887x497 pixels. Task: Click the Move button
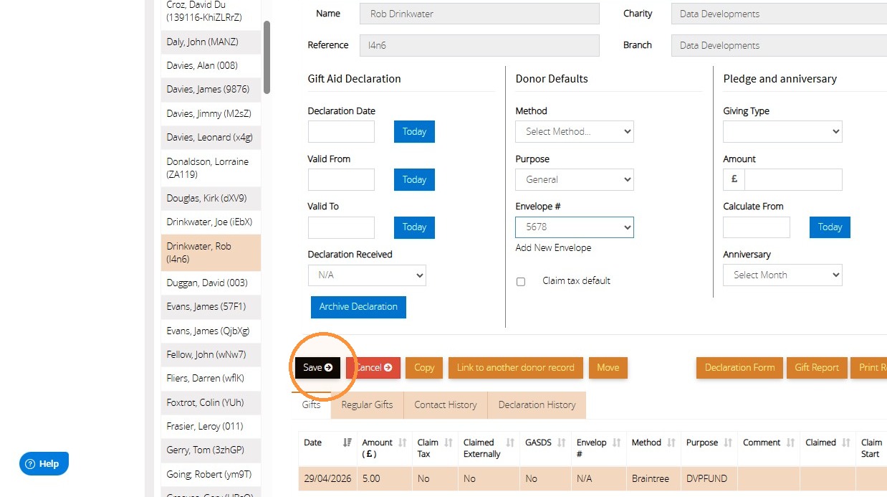coord(608,367)
